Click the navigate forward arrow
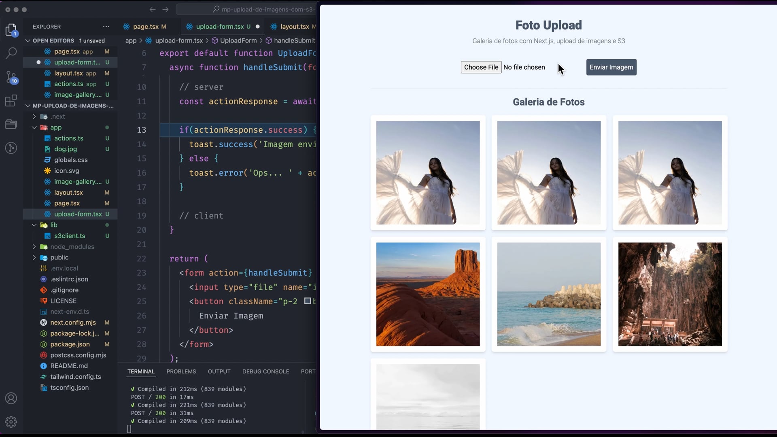The height and width of the screenshot is (437, 777). [166, 9]
